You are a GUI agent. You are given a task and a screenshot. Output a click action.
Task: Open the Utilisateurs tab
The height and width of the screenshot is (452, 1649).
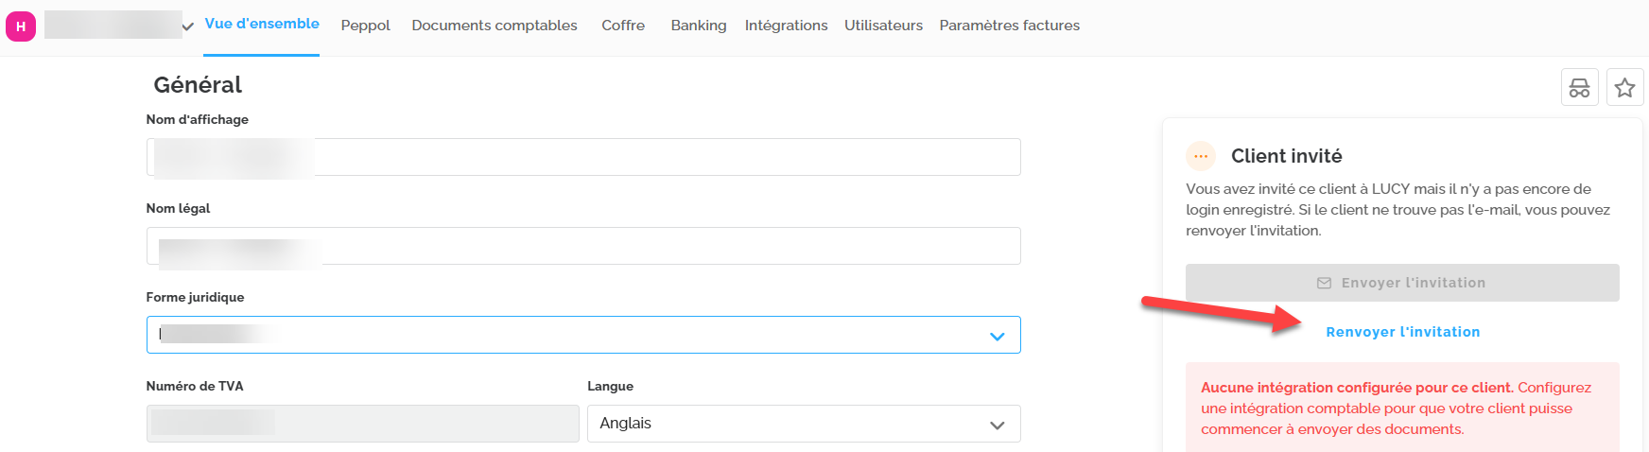pyautogui.click(x=883, y=26)
